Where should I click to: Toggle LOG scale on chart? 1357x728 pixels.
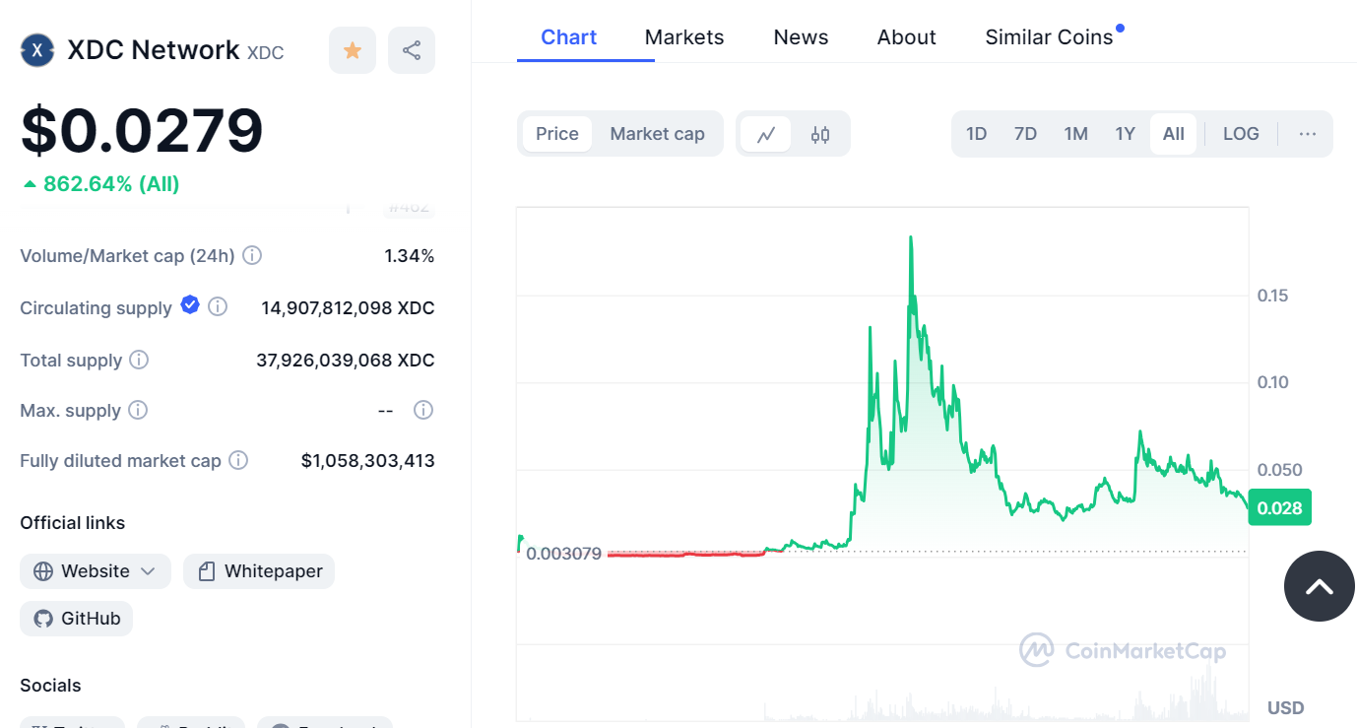(1241, 134)
